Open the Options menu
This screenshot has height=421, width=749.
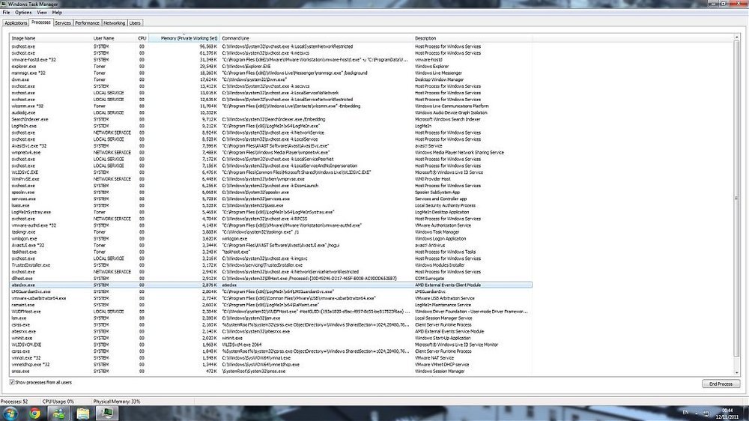[23, 13]
